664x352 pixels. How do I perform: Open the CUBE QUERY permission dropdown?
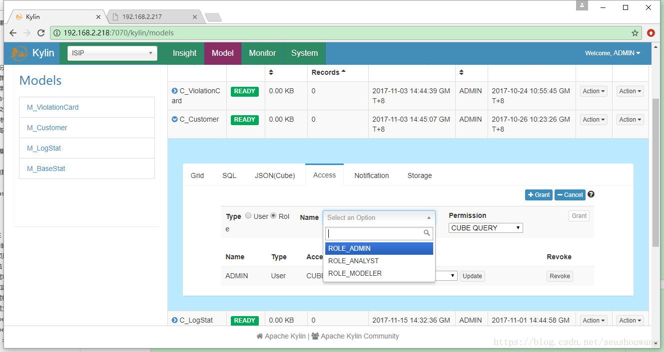coord(486,228)
